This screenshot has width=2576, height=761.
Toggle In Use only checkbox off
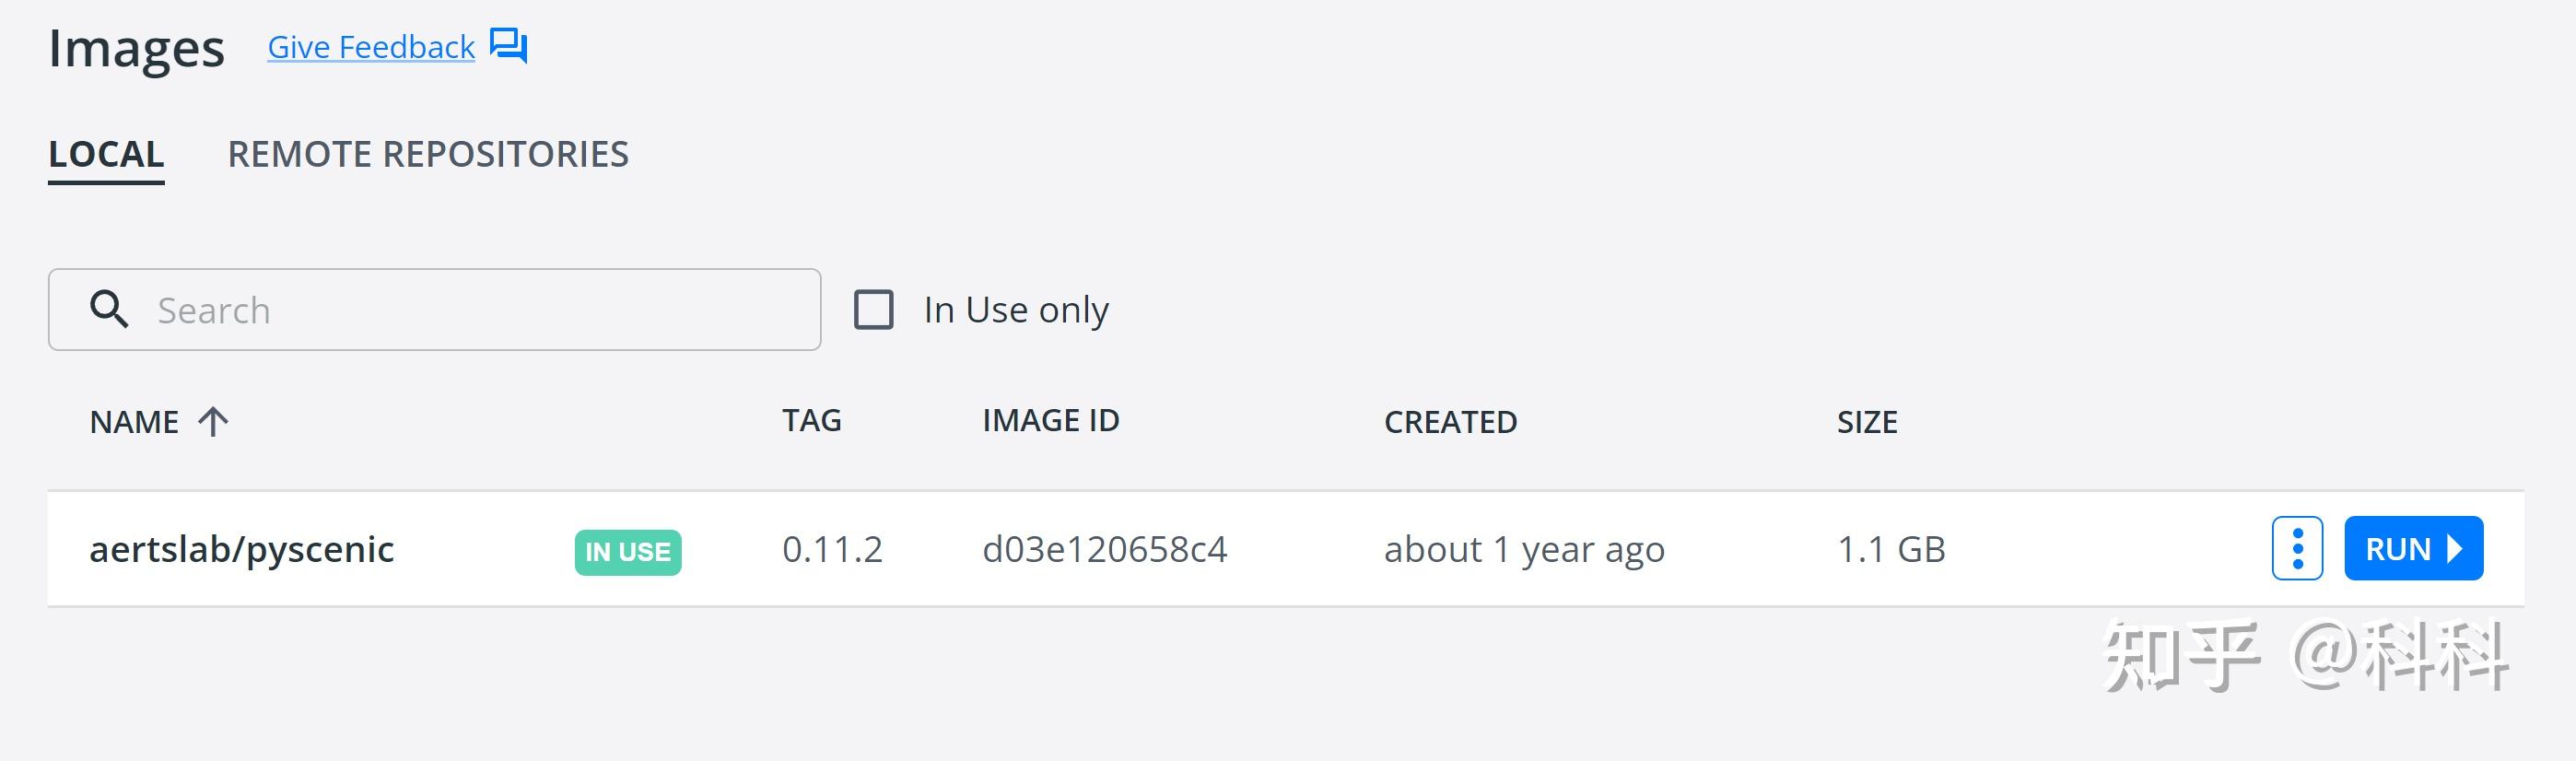pos(875,310)
